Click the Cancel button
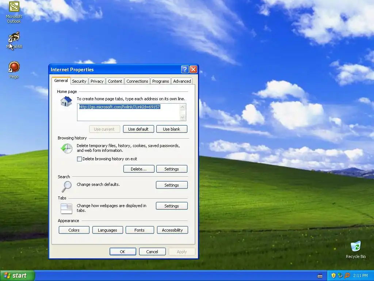The width and height of the screenshot is (374, 281). [x=152, y=252]
